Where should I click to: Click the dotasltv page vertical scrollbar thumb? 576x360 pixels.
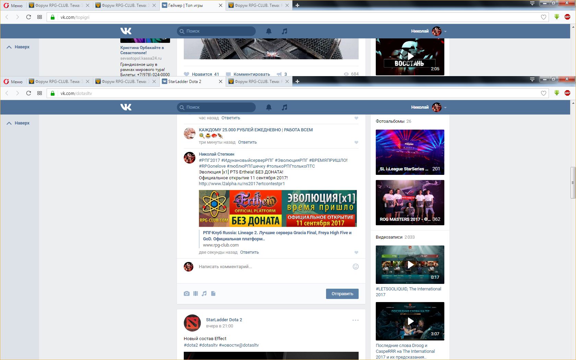point(573,183)
